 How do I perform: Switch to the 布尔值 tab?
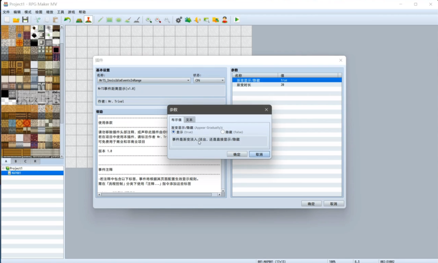coord(176,120)
